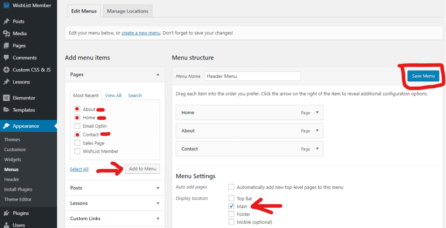The width and height of the screenshot is (446, 228).
Task: Switch to the Manage Locations tab
Action: click(128, 11)
